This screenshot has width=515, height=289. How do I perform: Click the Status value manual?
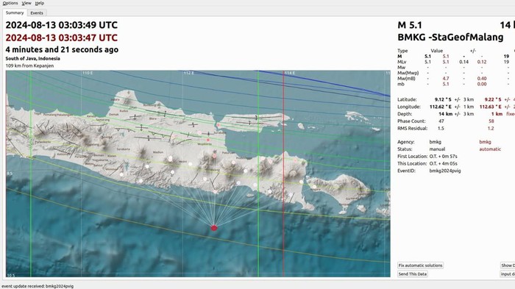pyautogui.click(x=437, y=149)
